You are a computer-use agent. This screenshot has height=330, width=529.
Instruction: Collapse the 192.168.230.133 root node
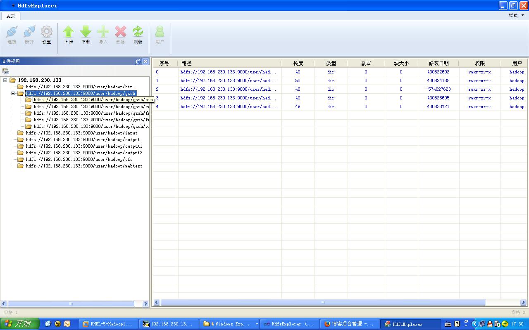click(x=5, y=80)
